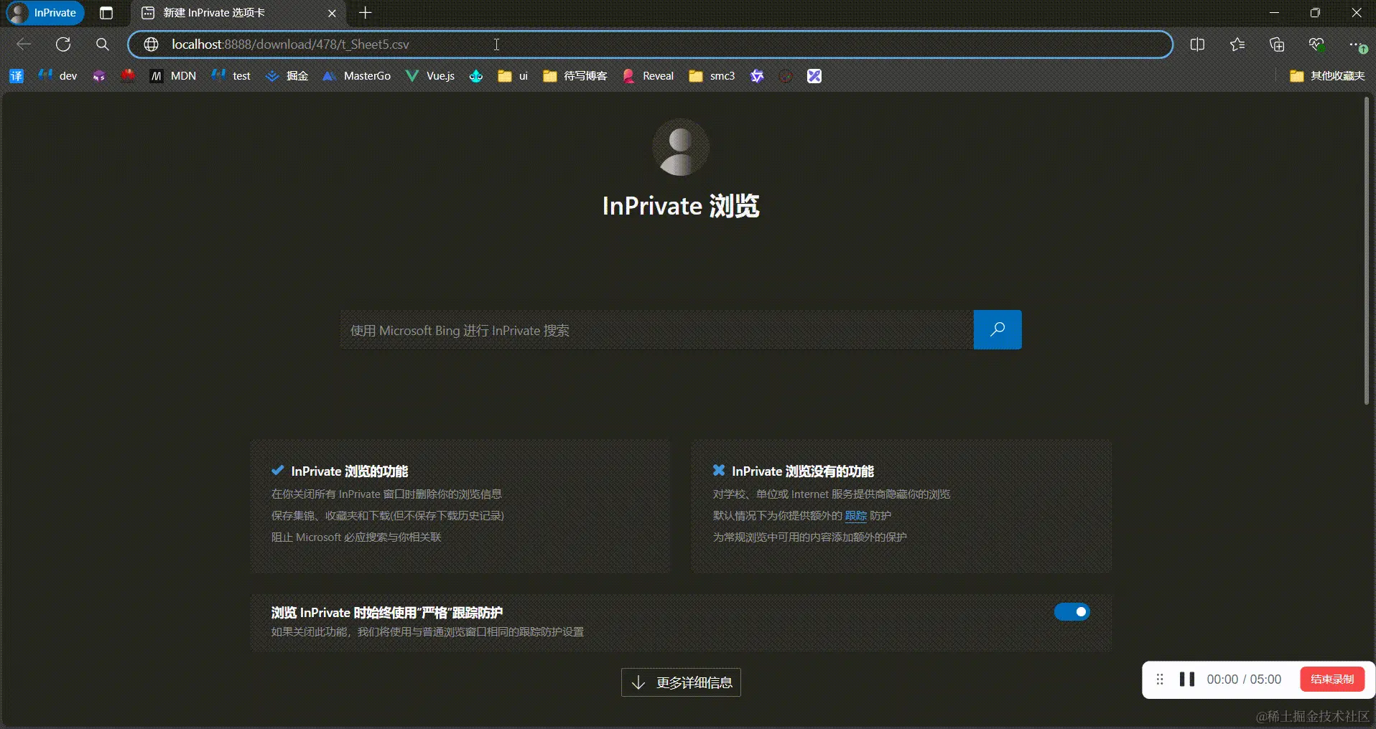Open the Reveal bookmark
Viewport: 1376px width, 729px height.
648,76
